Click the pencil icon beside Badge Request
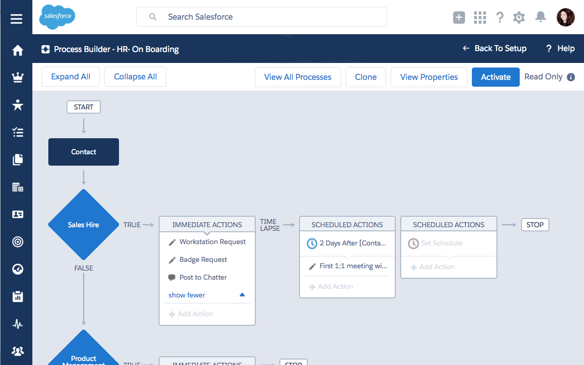 click(172, 260)
